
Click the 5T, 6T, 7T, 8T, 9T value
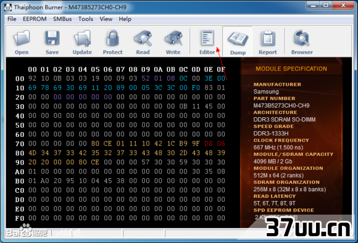point(275,204)
